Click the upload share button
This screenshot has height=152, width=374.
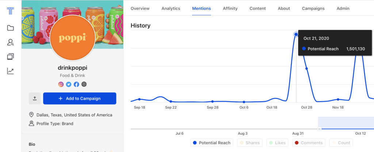tap(35, 98)
